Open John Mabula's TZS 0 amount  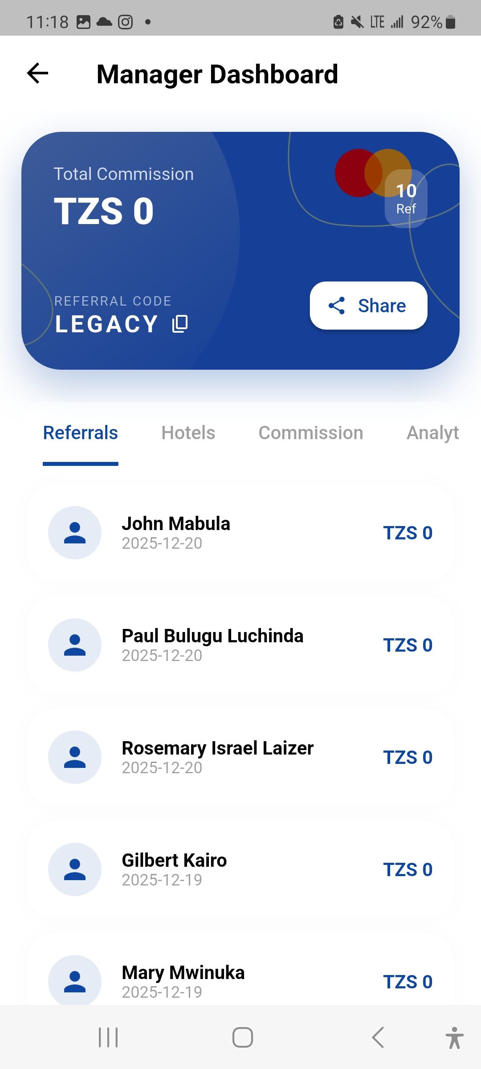408,533
